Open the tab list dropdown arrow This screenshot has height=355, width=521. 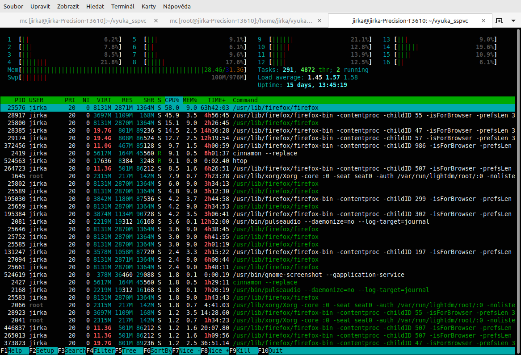click(x=513, y=21)
